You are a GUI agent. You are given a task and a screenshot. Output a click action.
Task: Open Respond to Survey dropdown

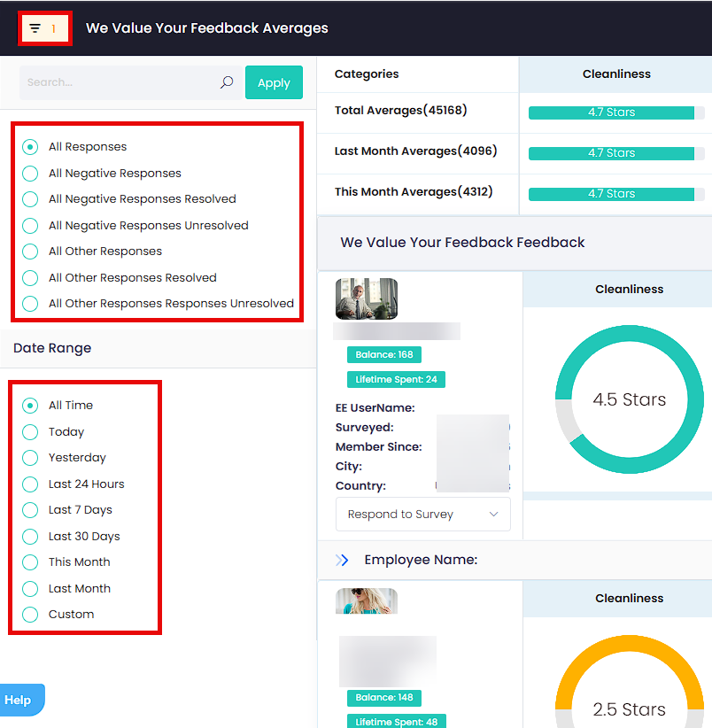[422, 514]
